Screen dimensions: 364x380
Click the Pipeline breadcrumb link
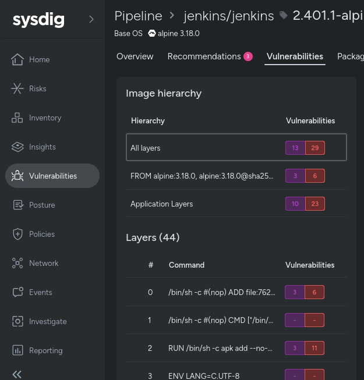[x=138, y=16]
